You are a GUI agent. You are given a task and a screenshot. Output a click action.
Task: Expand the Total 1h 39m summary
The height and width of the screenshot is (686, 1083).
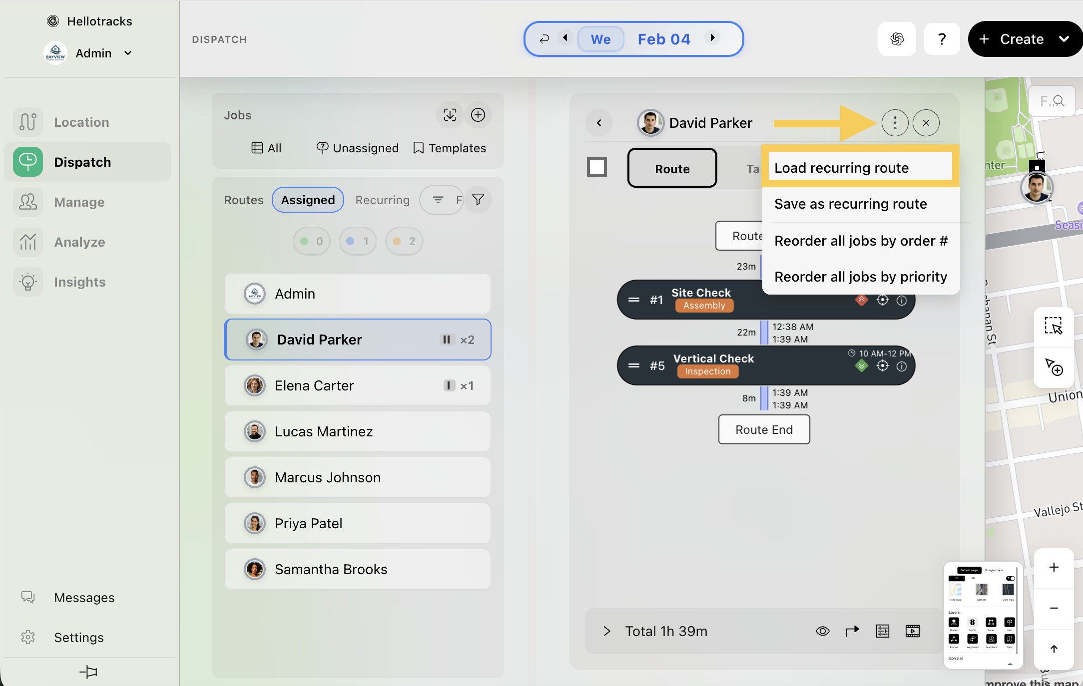point(607,631)
